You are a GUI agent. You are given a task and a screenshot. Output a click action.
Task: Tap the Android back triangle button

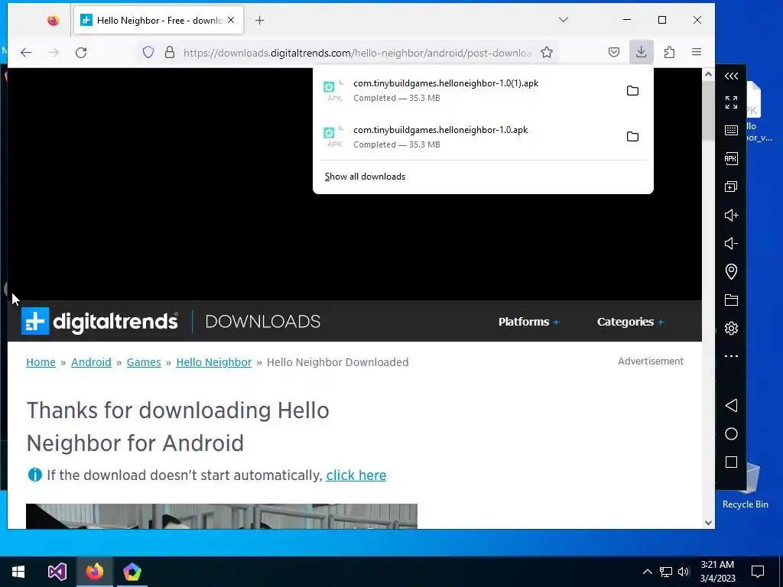731,405
